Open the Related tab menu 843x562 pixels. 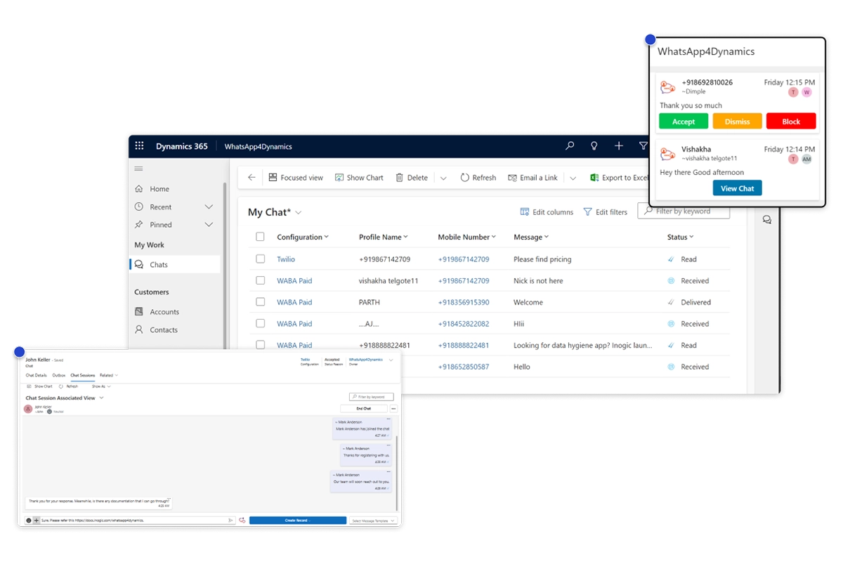109,375
